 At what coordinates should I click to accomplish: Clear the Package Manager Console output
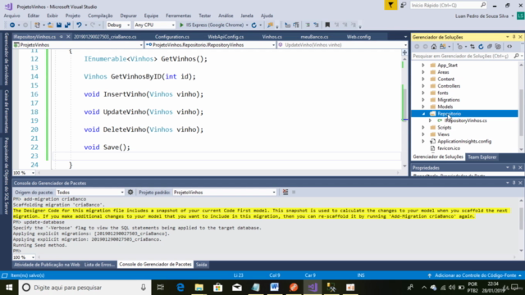(x=285, y=193)
